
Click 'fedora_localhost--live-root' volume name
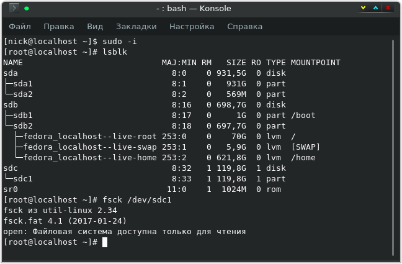(90, 137)
